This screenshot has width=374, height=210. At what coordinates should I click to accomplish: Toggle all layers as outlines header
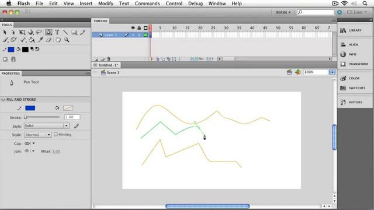[x=146, y=28]
